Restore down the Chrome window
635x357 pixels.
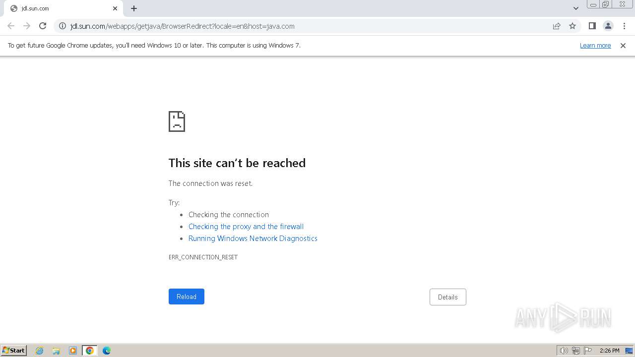pyautogui.click(x=606, y=4)
